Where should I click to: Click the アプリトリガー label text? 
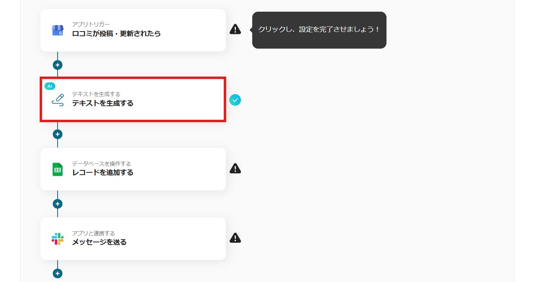pos(91,25)
